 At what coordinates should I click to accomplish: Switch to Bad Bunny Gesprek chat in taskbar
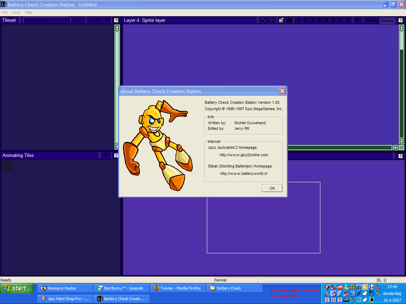point(122,288)
